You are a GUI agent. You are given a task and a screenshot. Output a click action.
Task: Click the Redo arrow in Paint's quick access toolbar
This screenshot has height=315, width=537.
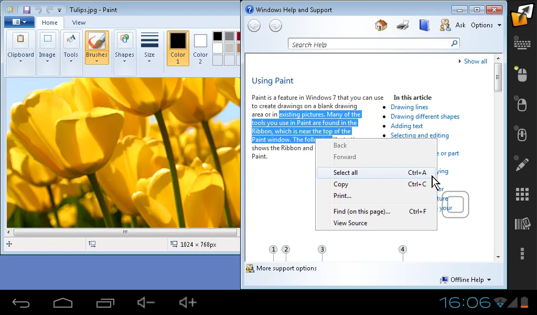[x=50, y=10]
